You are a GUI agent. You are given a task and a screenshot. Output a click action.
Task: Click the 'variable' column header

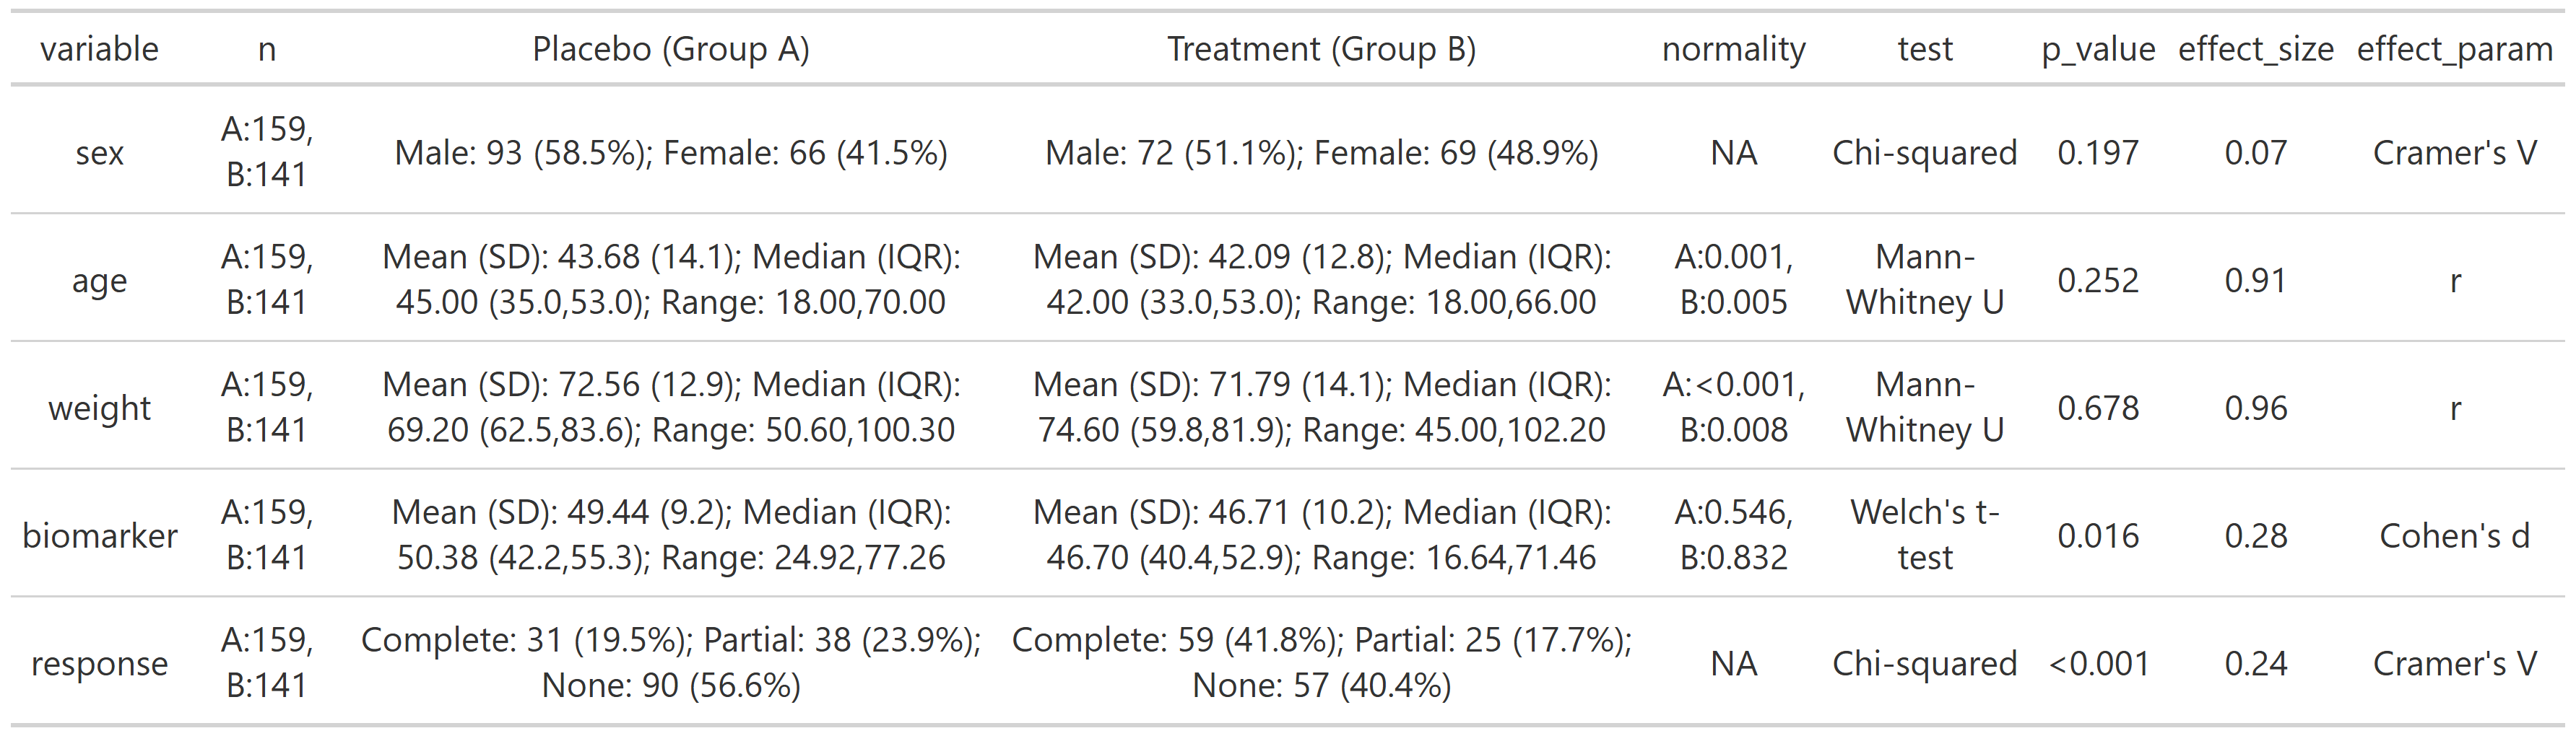click(99, 49)
